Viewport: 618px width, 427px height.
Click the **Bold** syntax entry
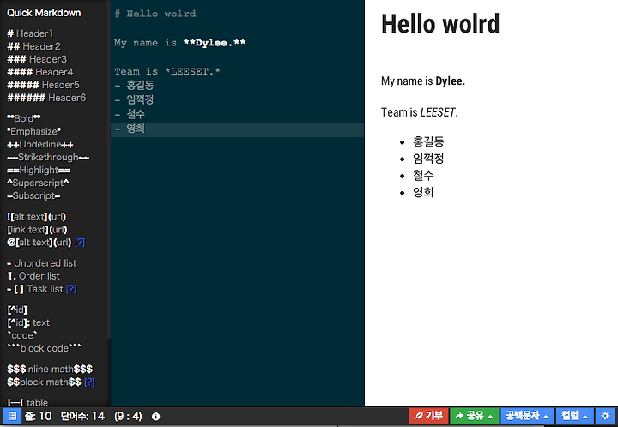point(24,118)
